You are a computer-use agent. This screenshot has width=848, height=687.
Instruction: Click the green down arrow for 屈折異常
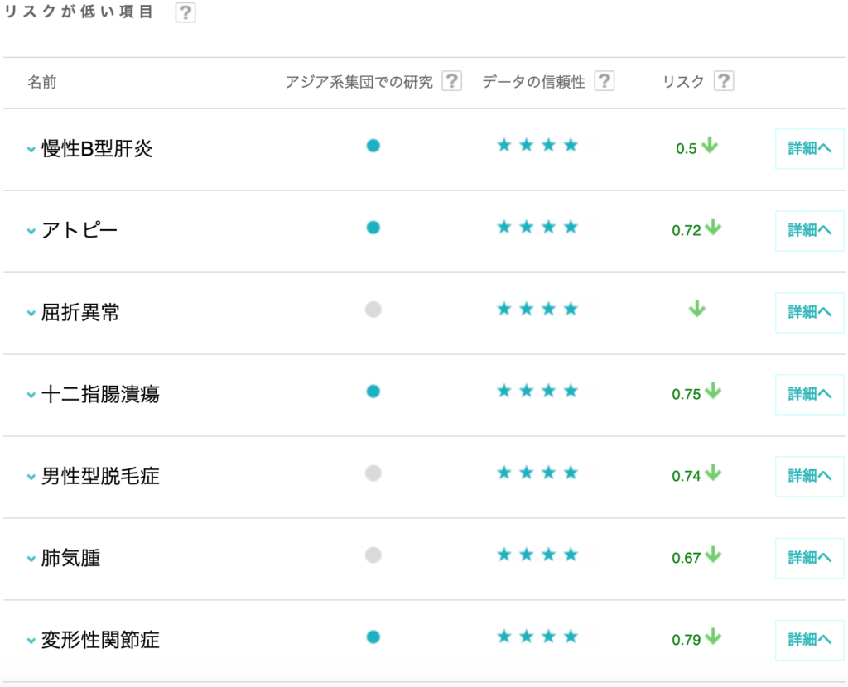pyautogui.click(x=697, y=310)
